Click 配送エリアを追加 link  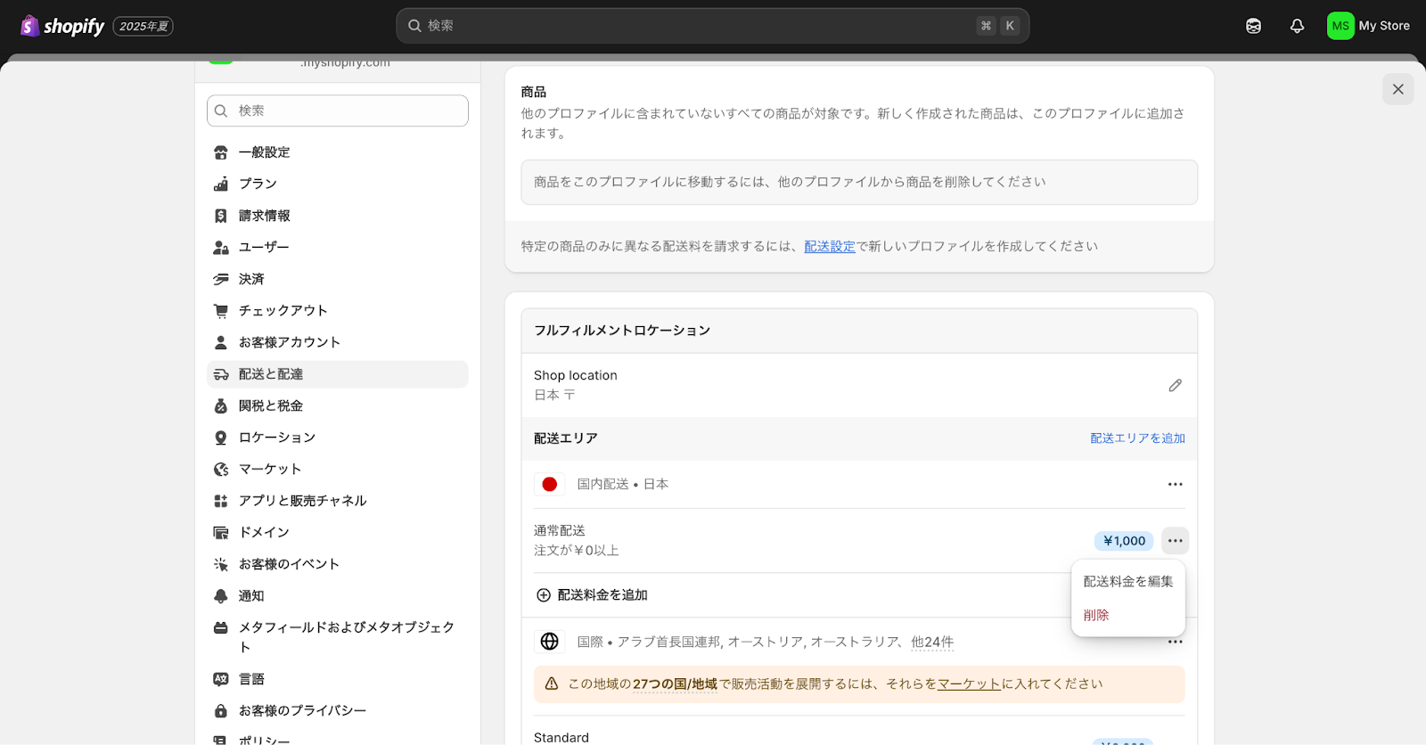(x=1137, y=438)
